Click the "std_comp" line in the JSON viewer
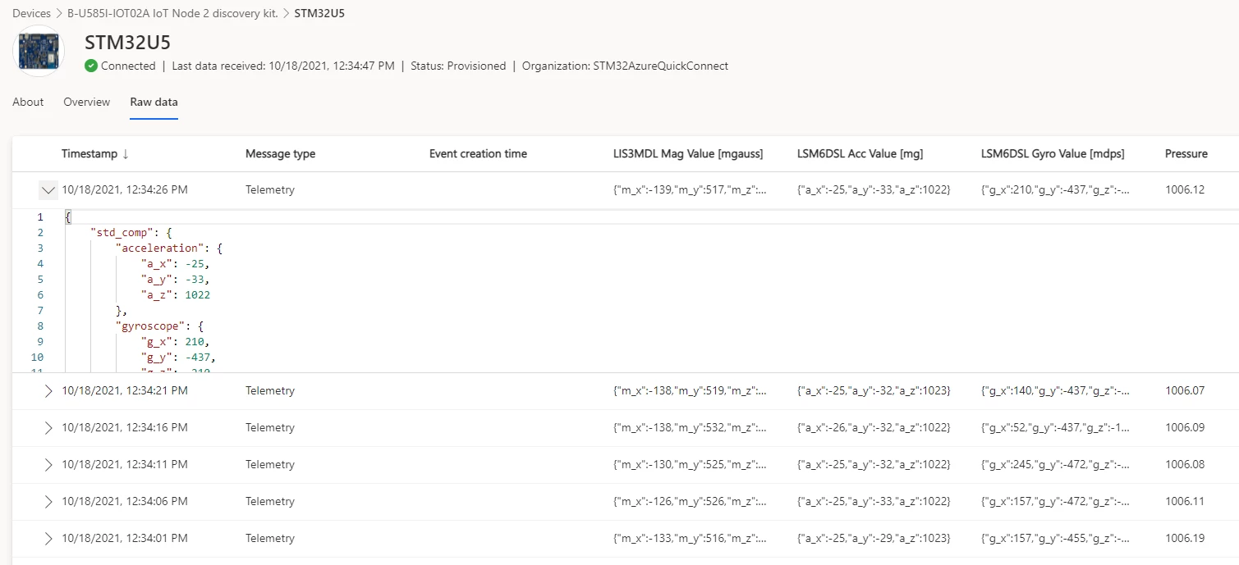1239x565 pixels. [131, 233]
